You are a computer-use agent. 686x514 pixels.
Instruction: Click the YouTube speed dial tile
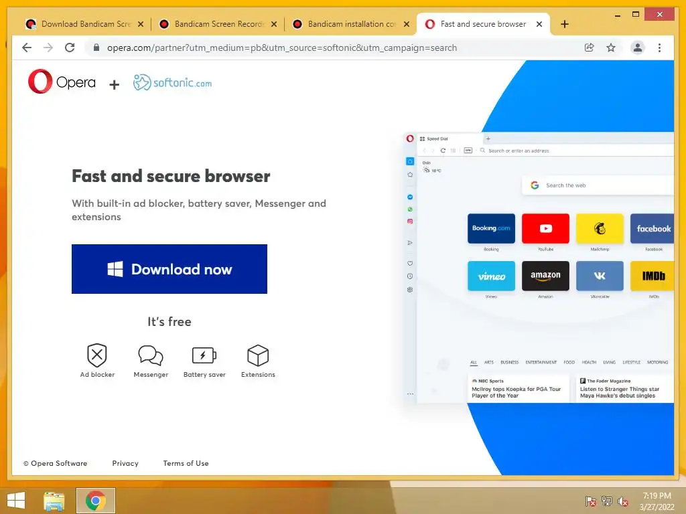545,228
